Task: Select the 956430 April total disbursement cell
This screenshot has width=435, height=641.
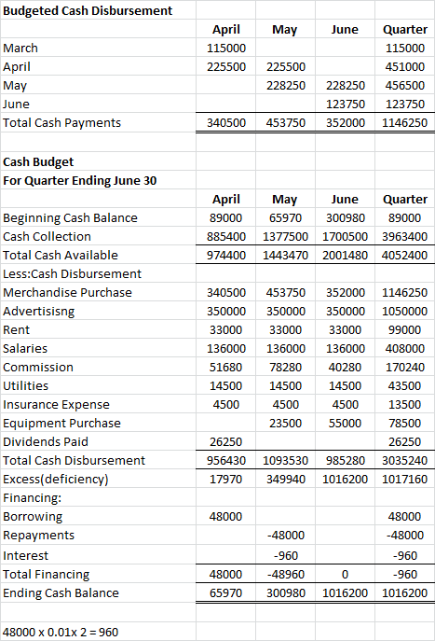Action: (x=225, y=460)
